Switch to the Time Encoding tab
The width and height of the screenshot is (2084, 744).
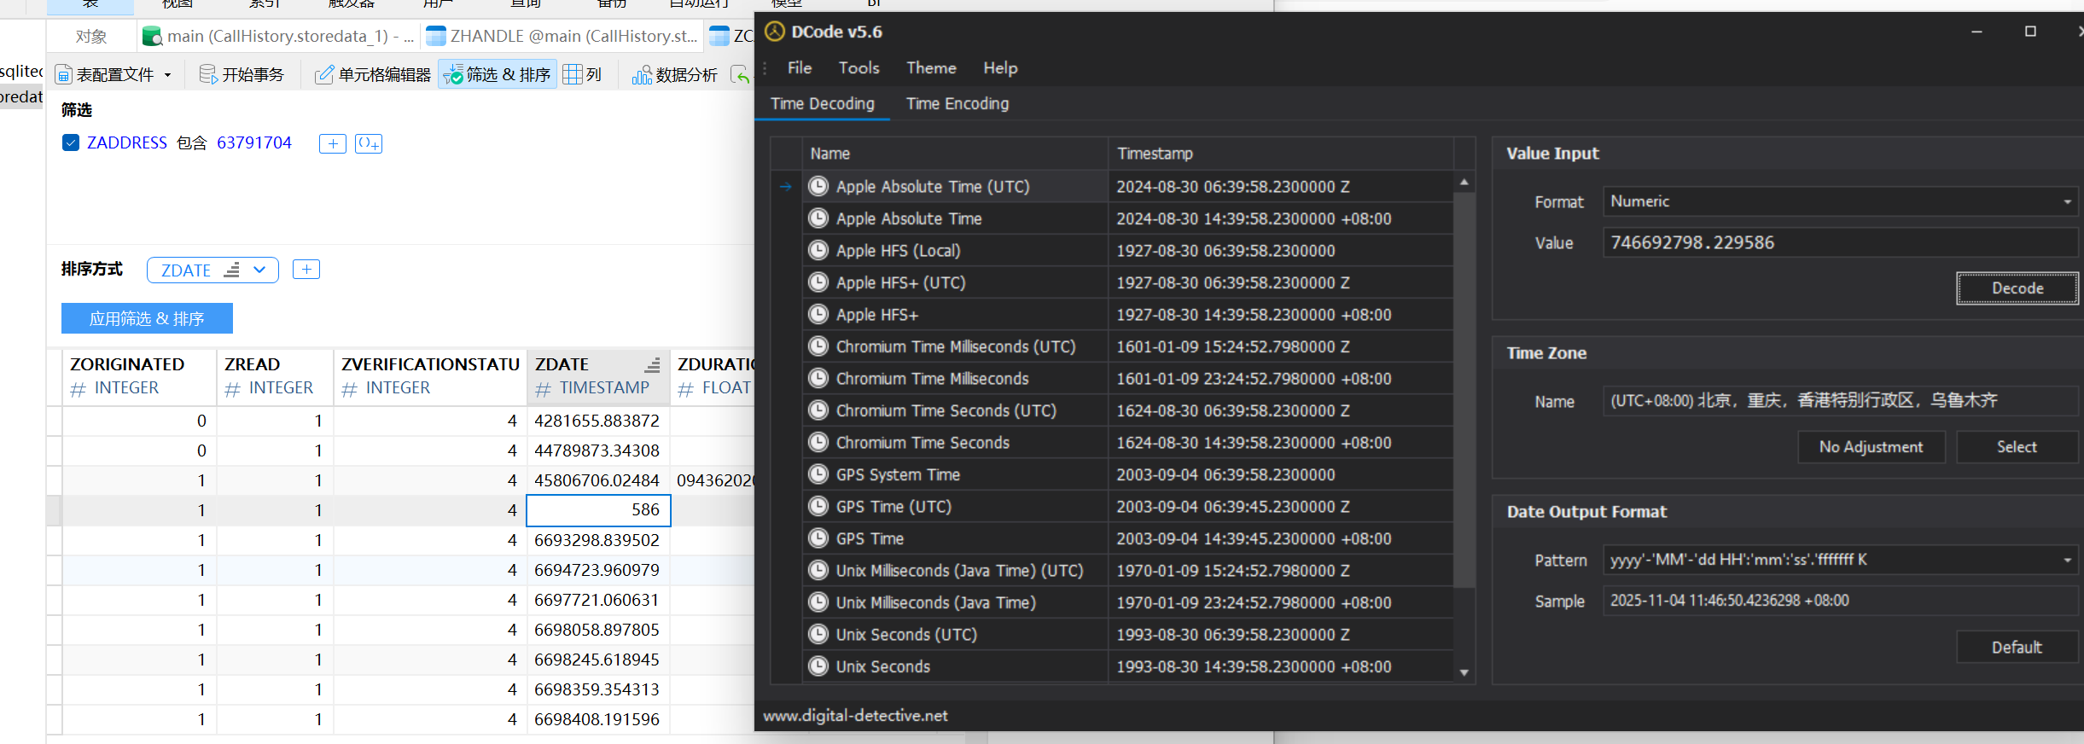[957, 103]
